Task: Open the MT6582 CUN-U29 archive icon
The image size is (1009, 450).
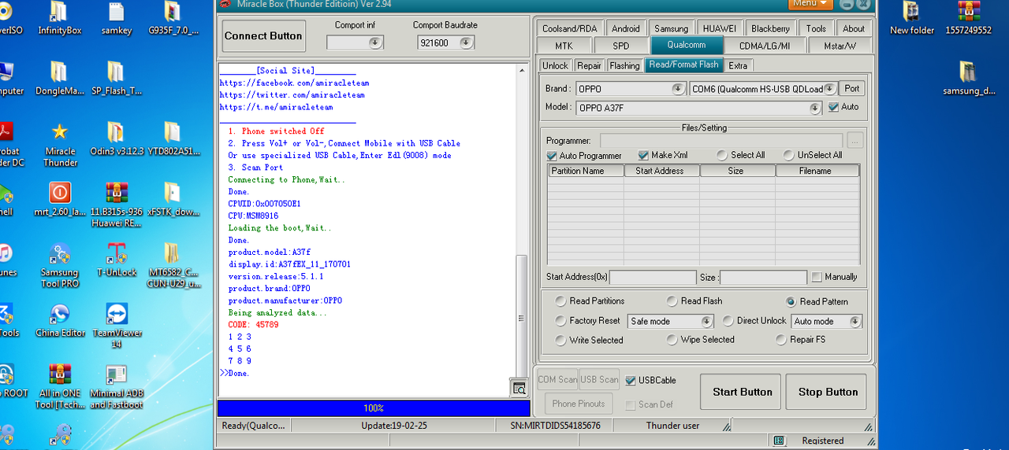Action: [173, 264]
